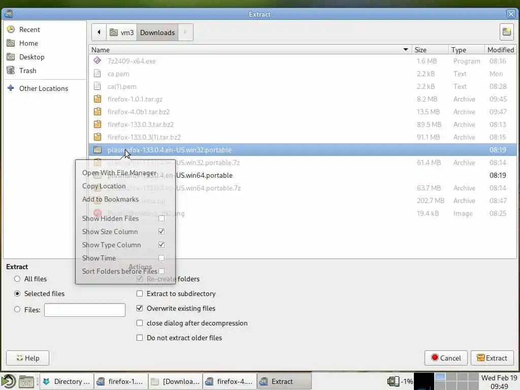Select the firefox-4.0b1.tar.bz2 archive icon

[97, 112]
